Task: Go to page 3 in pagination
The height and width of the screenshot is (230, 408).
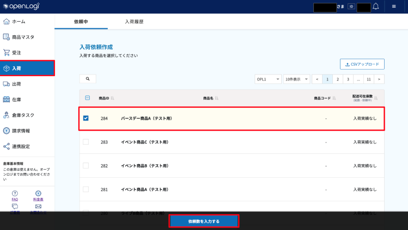Action: [x=348, y=79]
